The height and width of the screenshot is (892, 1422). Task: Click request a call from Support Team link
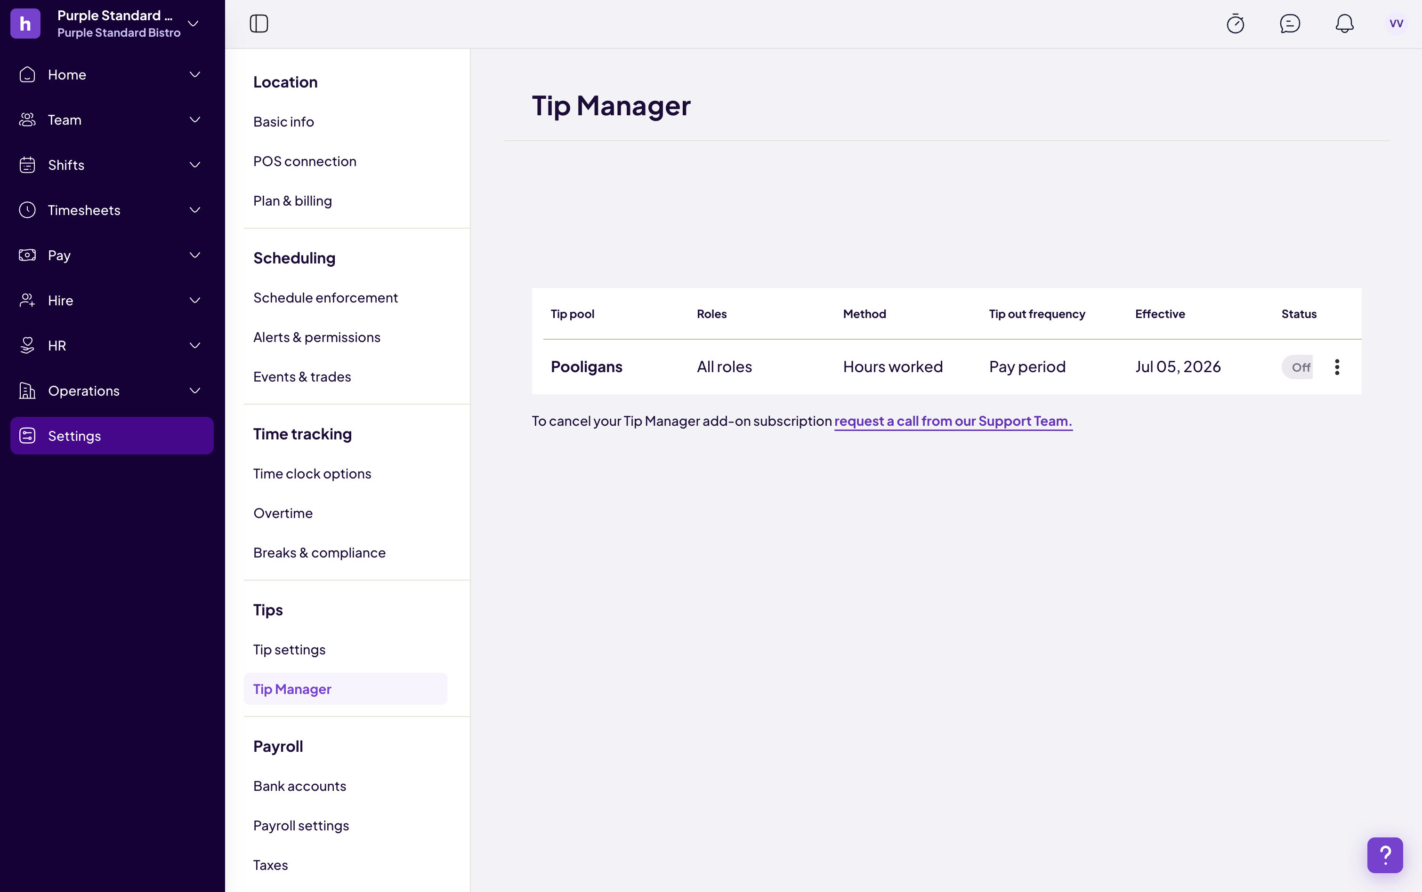click(953, 421)
